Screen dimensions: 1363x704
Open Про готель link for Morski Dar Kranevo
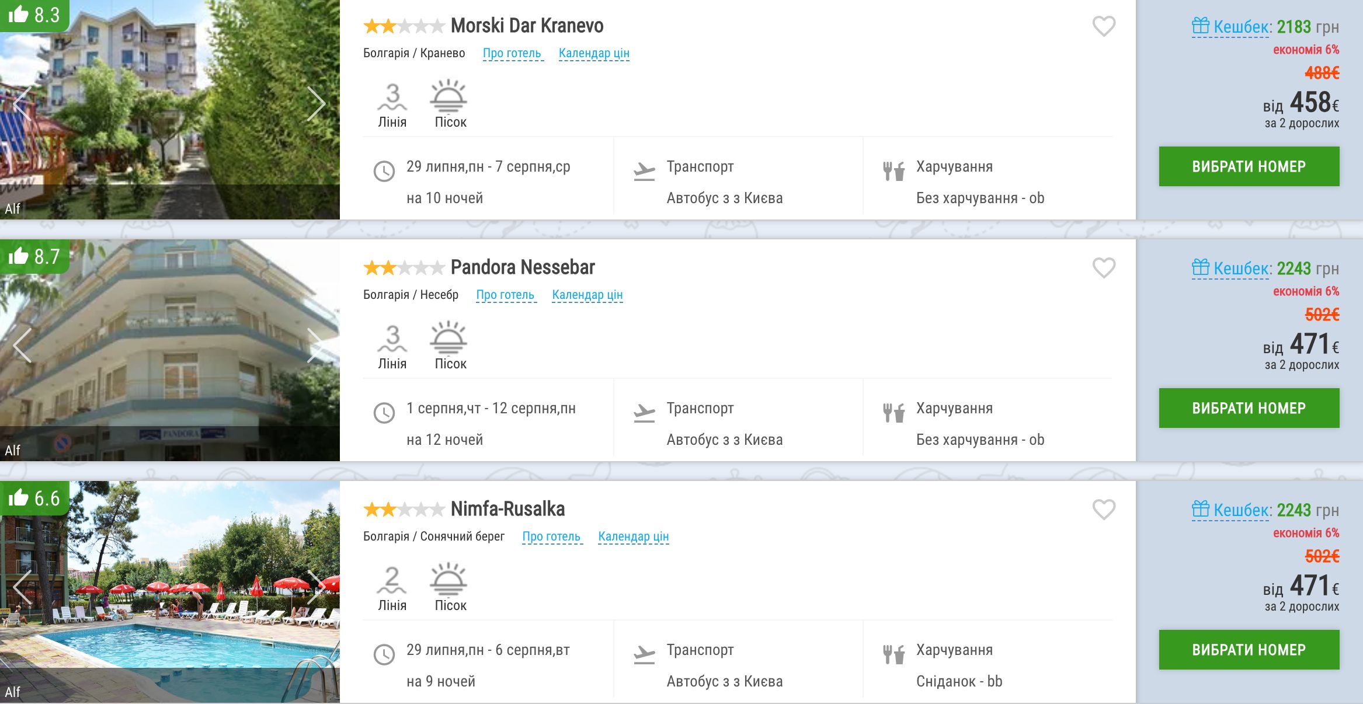513,54
